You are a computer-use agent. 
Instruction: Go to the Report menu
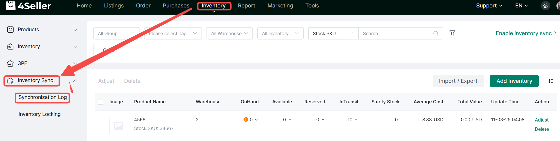pyautogui.click(x=246, y=6)
